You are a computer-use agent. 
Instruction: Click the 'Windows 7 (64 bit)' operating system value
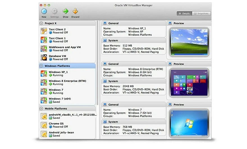point(140,113)
